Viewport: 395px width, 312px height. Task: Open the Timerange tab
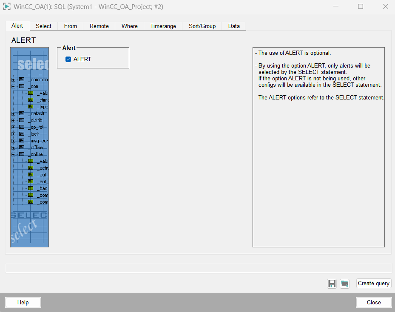coord(163,26)
